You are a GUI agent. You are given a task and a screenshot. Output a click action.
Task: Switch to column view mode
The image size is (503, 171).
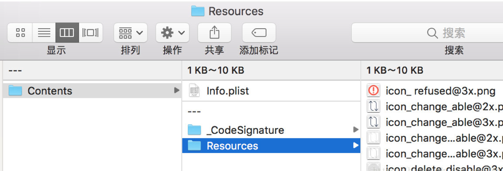[x=67, y=33]
